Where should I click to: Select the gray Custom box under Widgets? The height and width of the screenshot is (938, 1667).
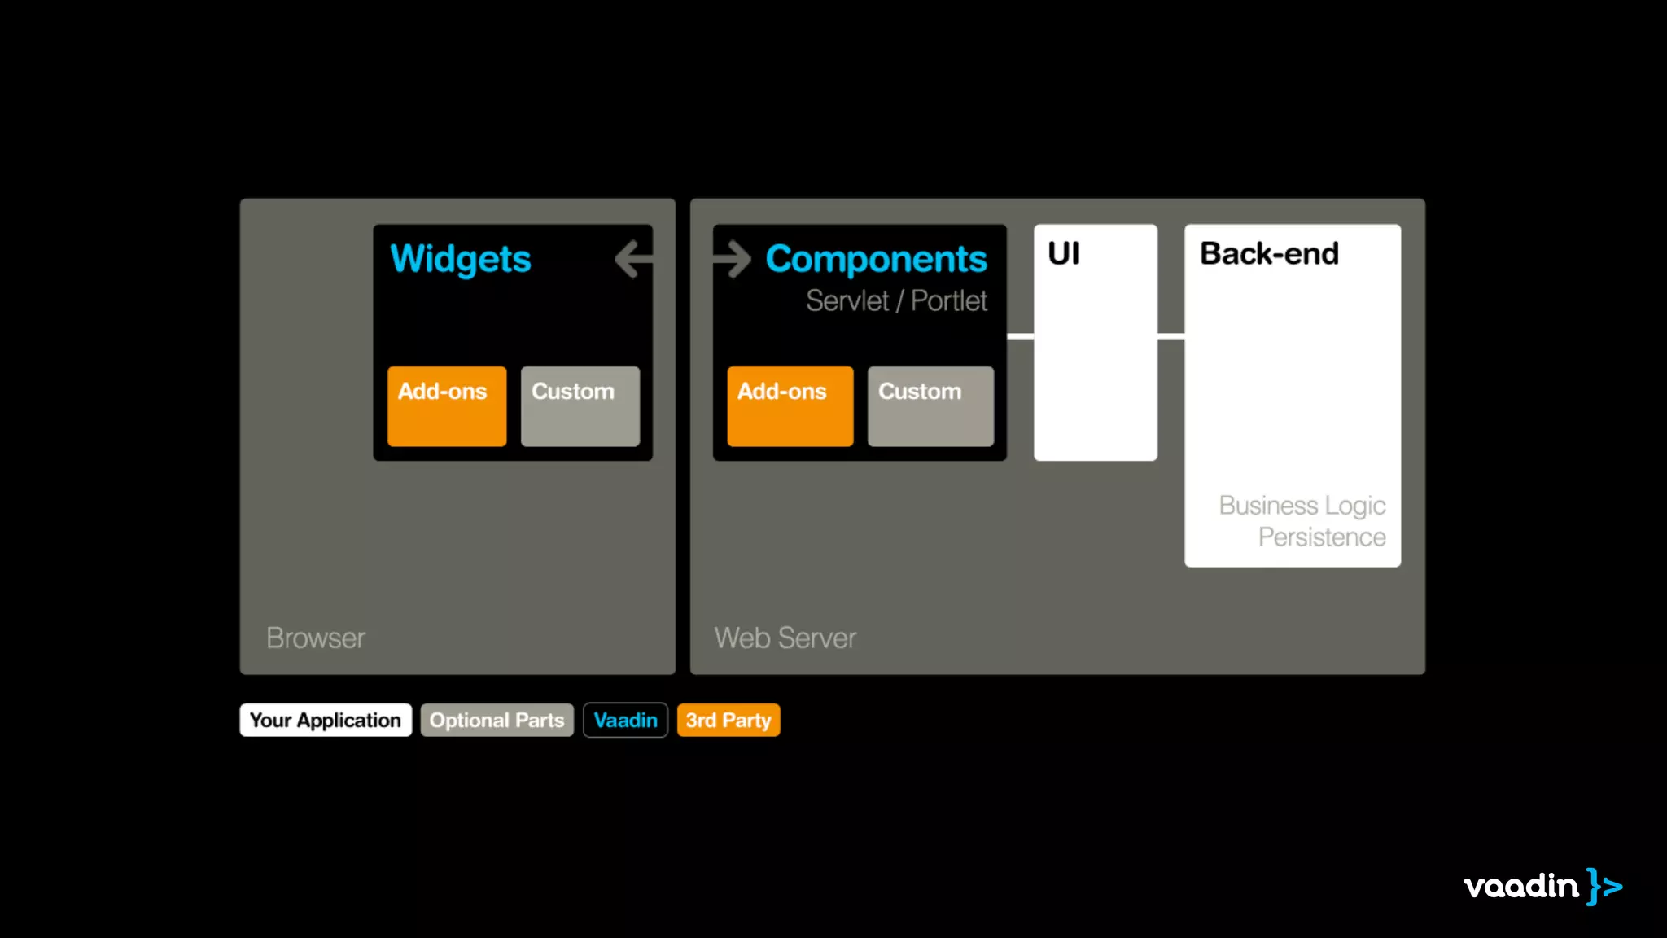(x=580, y=405)
